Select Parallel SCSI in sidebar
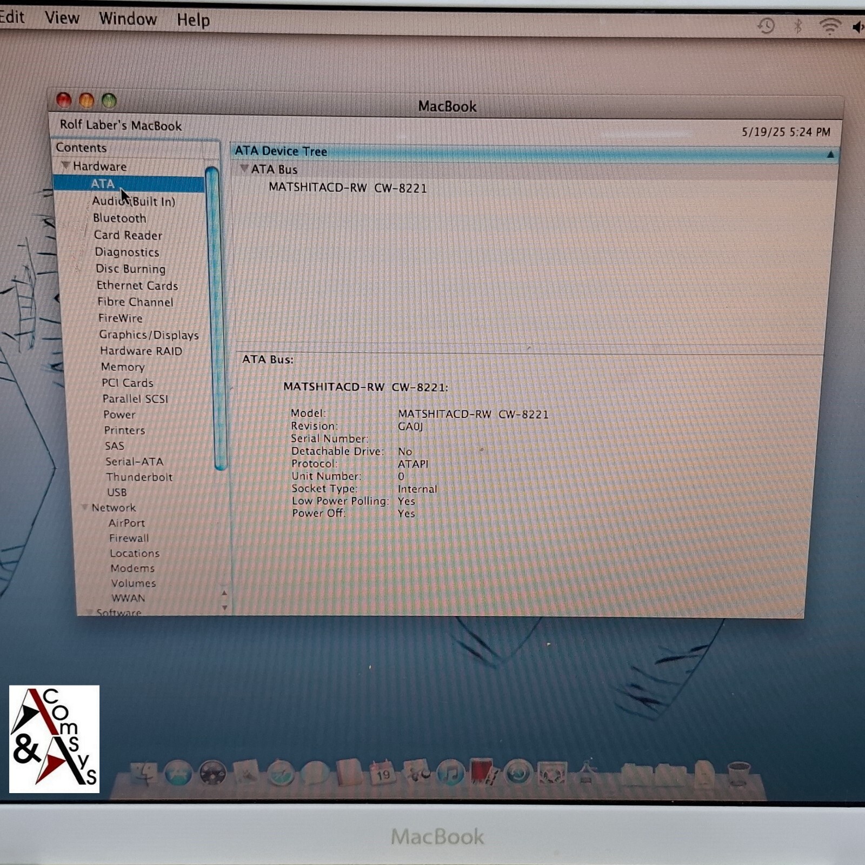Image resolution: width=865 pixels, height=865 pixels. pos(135,398)
